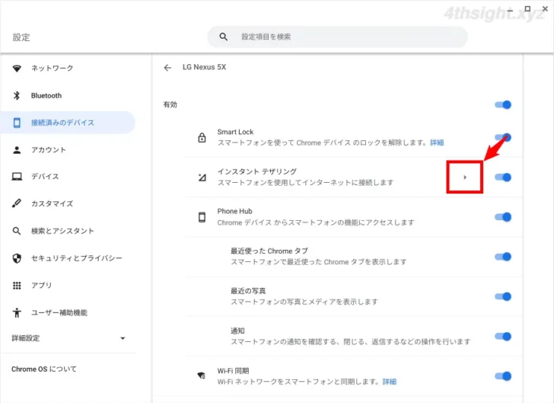Toggle the Phone Hub switch

503,217
